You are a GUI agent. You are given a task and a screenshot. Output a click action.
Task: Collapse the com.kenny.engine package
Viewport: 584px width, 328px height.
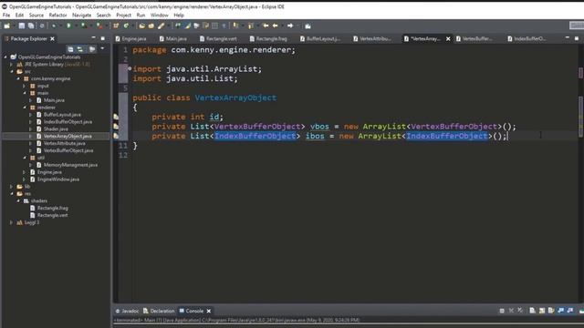pyautogui.click(x=18, y=78)
